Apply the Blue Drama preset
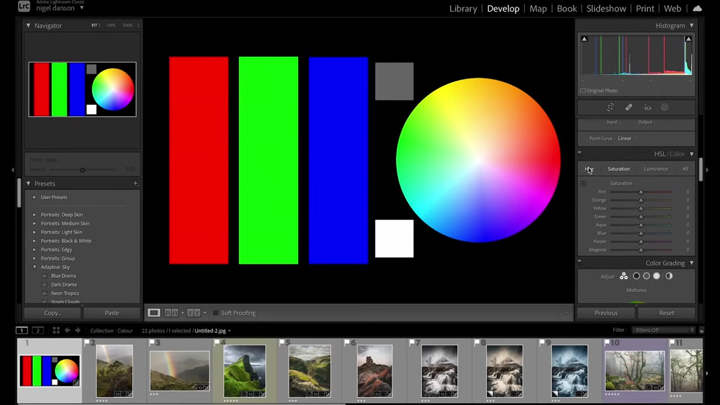Viewport: 720px width, 405px height. point(64,276)
